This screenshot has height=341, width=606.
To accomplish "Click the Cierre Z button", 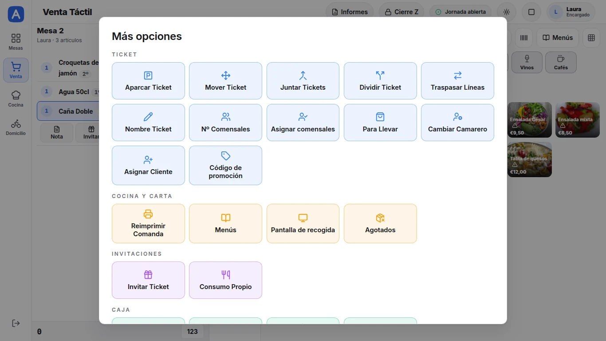I will click(x=401, y=12).
